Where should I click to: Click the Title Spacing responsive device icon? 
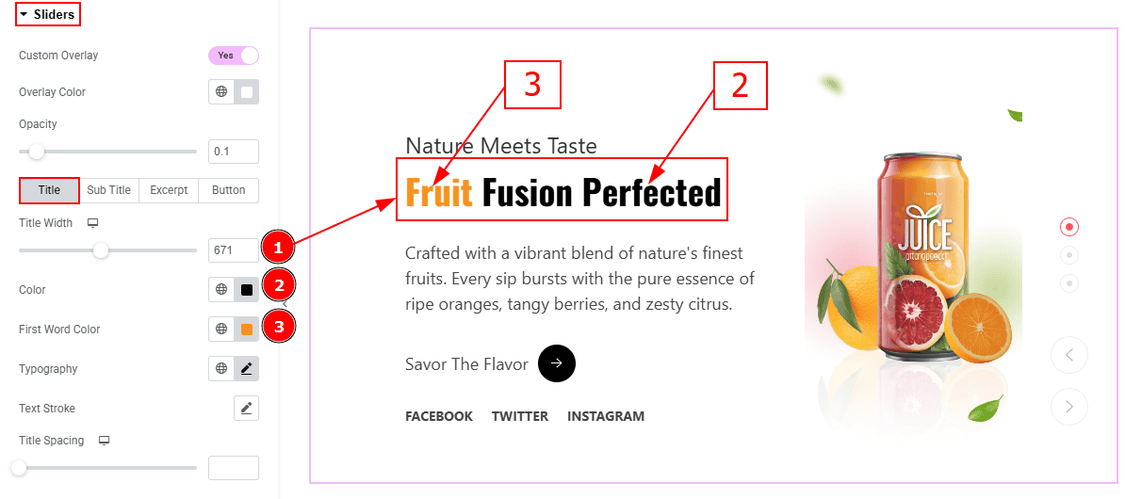(x=104, y=441)
